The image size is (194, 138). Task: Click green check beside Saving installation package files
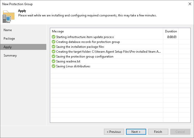54,47
